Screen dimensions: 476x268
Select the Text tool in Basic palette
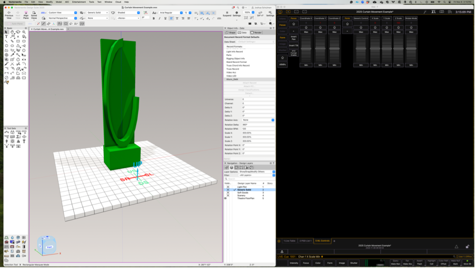[x=7, y=36]
